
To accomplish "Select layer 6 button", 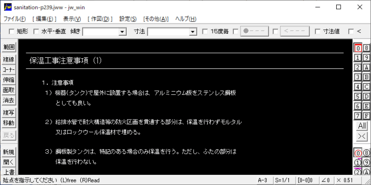I will 358,106.
